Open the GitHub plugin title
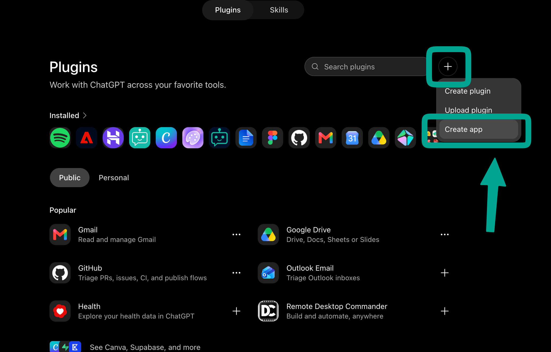Viewport: 551px width, 352px height. click(90, 268)
